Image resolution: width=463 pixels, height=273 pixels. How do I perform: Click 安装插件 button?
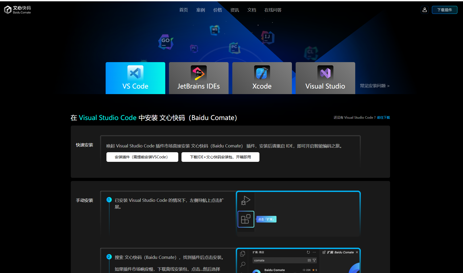(142, 157)
